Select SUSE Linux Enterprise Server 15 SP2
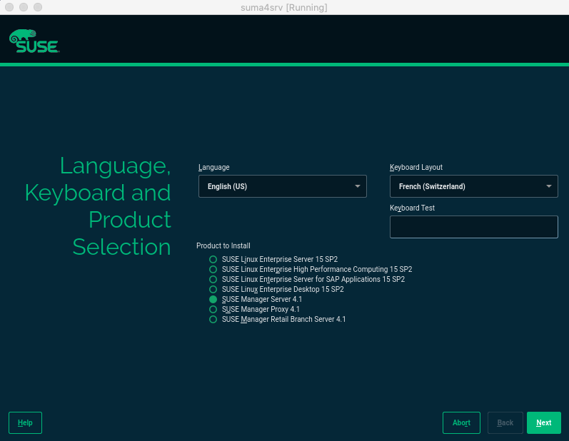Viewport: 569px width, 441px height. pos(273,259)
